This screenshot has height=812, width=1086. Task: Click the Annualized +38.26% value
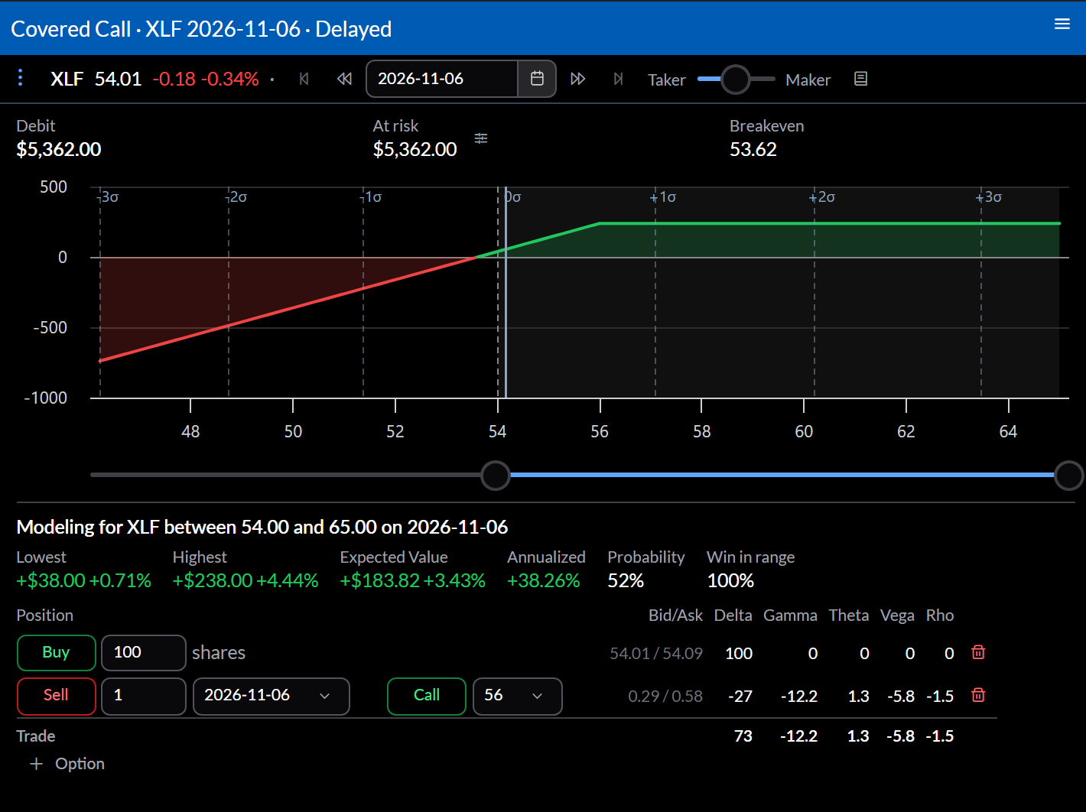point(543,580)
